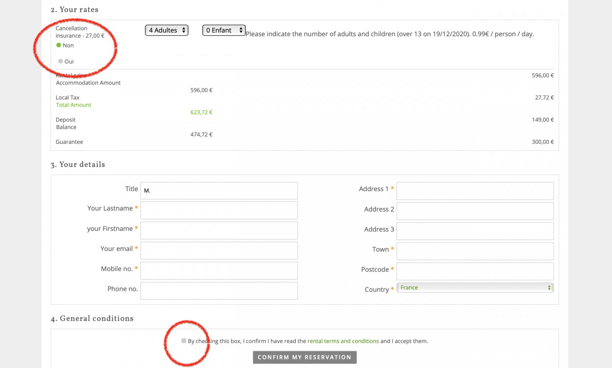Select the 'Non' cancellation insurance option
612x368 pixels.
click(x=59, y=45)
